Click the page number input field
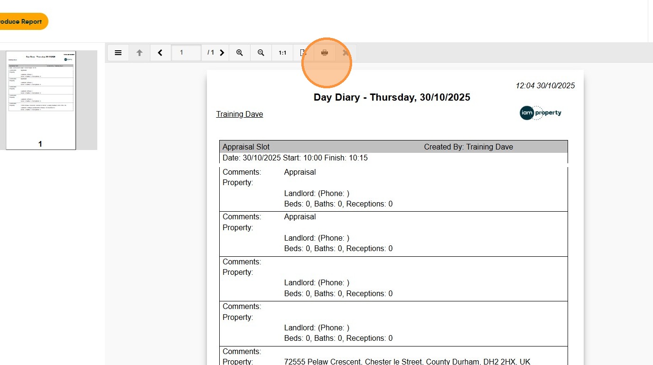 (186, 53)
